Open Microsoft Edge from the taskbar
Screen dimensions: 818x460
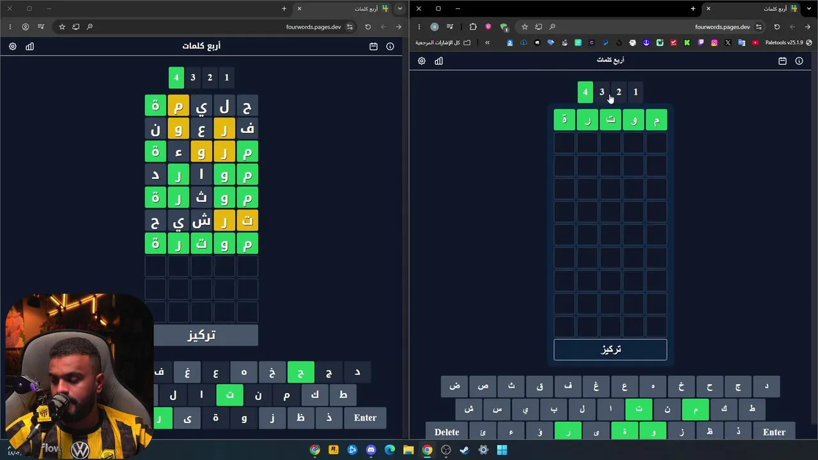[x=390, y=450]
